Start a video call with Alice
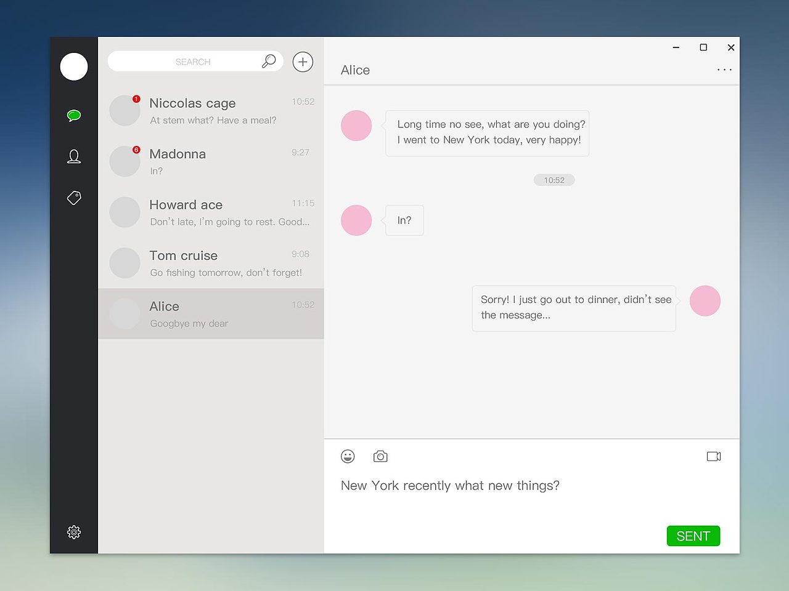The image size is (789, 591). 713,456
